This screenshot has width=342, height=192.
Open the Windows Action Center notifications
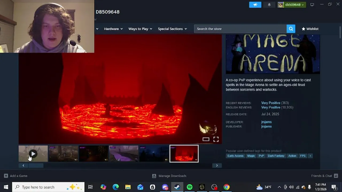[x=334, y=187]
